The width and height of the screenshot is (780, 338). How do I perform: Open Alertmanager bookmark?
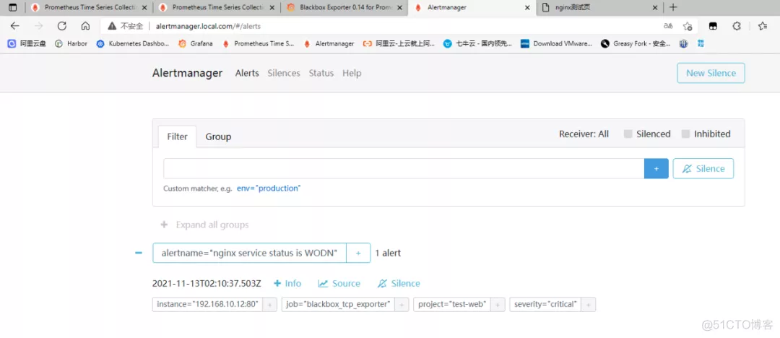pos(329,44)
